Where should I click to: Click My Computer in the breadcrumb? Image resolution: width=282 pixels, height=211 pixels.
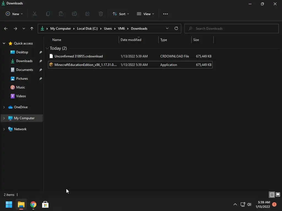[60, 29]
